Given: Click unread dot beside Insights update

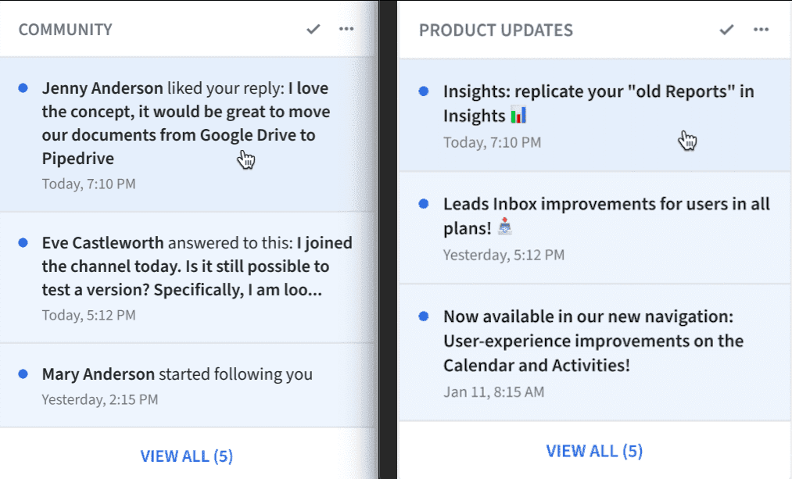Looking at the screenshot, I should (x=424, y=91).
